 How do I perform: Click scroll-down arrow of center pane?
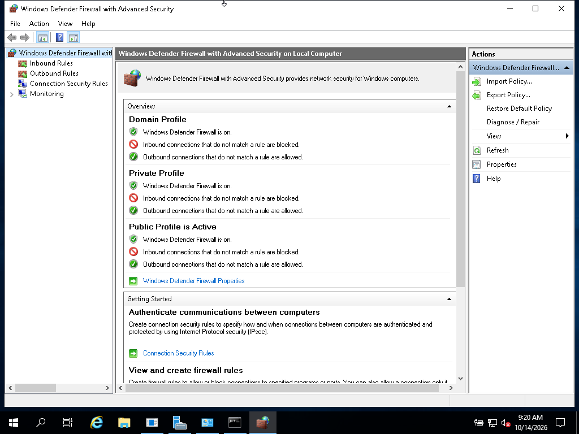pos(460,378)
